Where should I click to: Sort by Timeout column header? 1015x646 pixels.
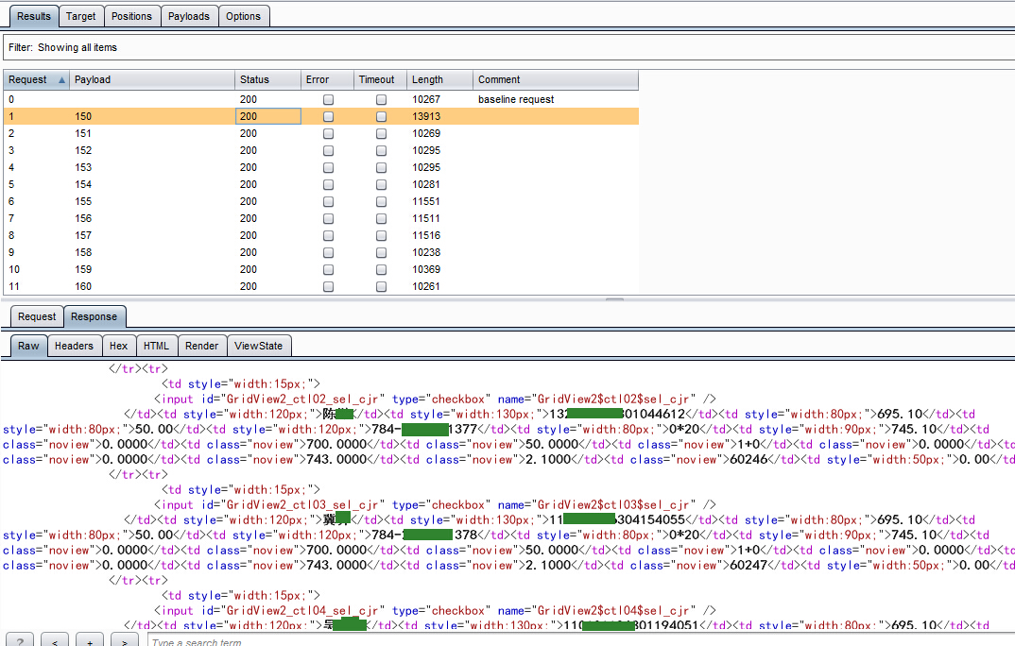[x=380, y=79]
